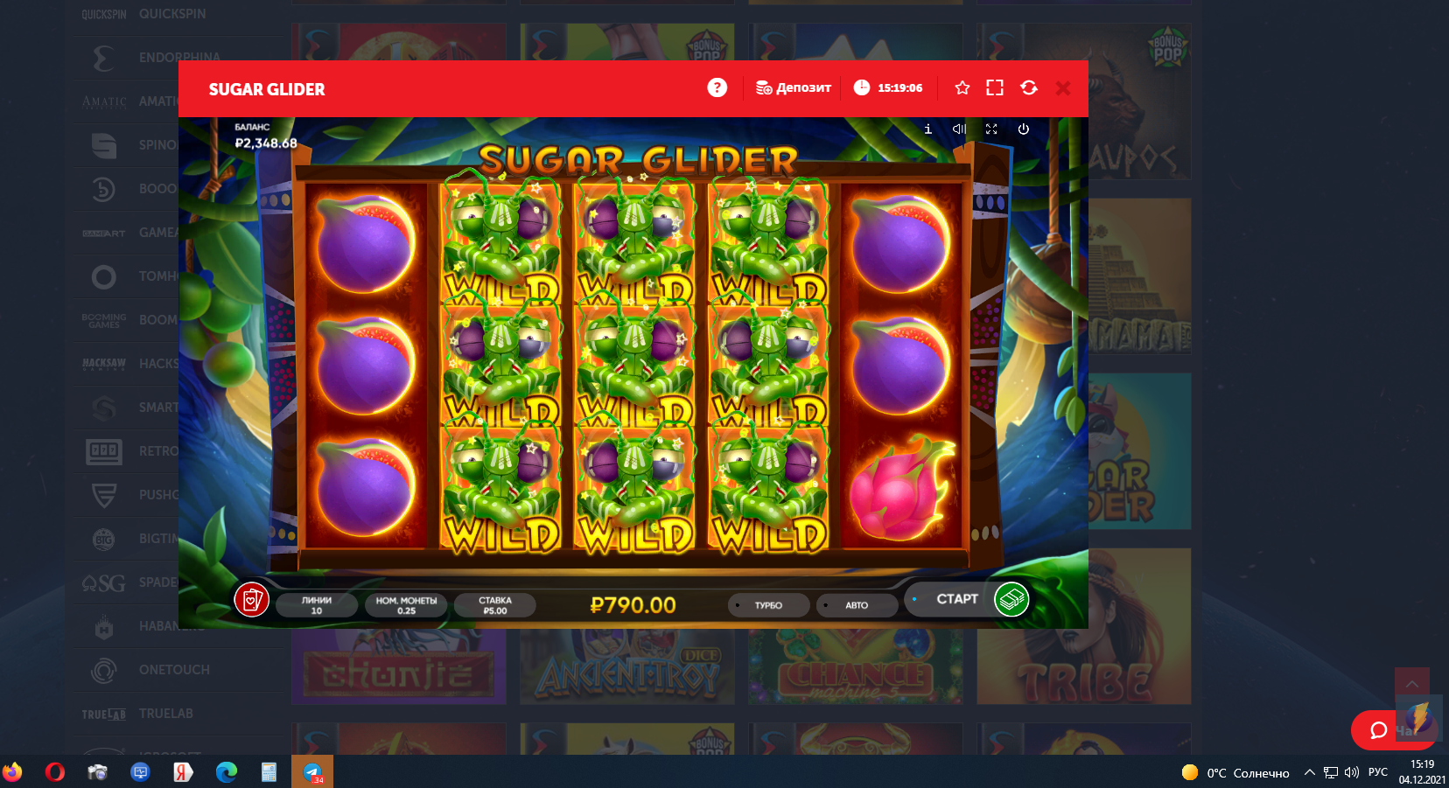Open the help question mark icon

coord(717,87)
